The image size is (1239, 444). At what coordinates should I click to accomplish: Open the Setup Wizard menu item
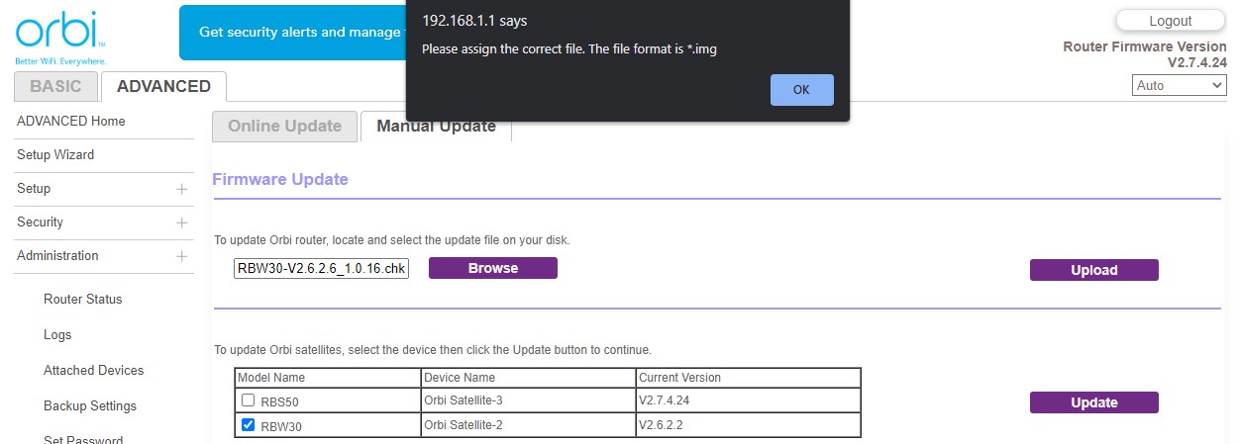pos(55,155)
